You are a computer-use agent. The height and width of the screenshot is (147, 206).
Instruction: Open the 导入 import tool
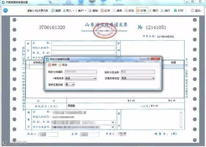coord(67,11)
